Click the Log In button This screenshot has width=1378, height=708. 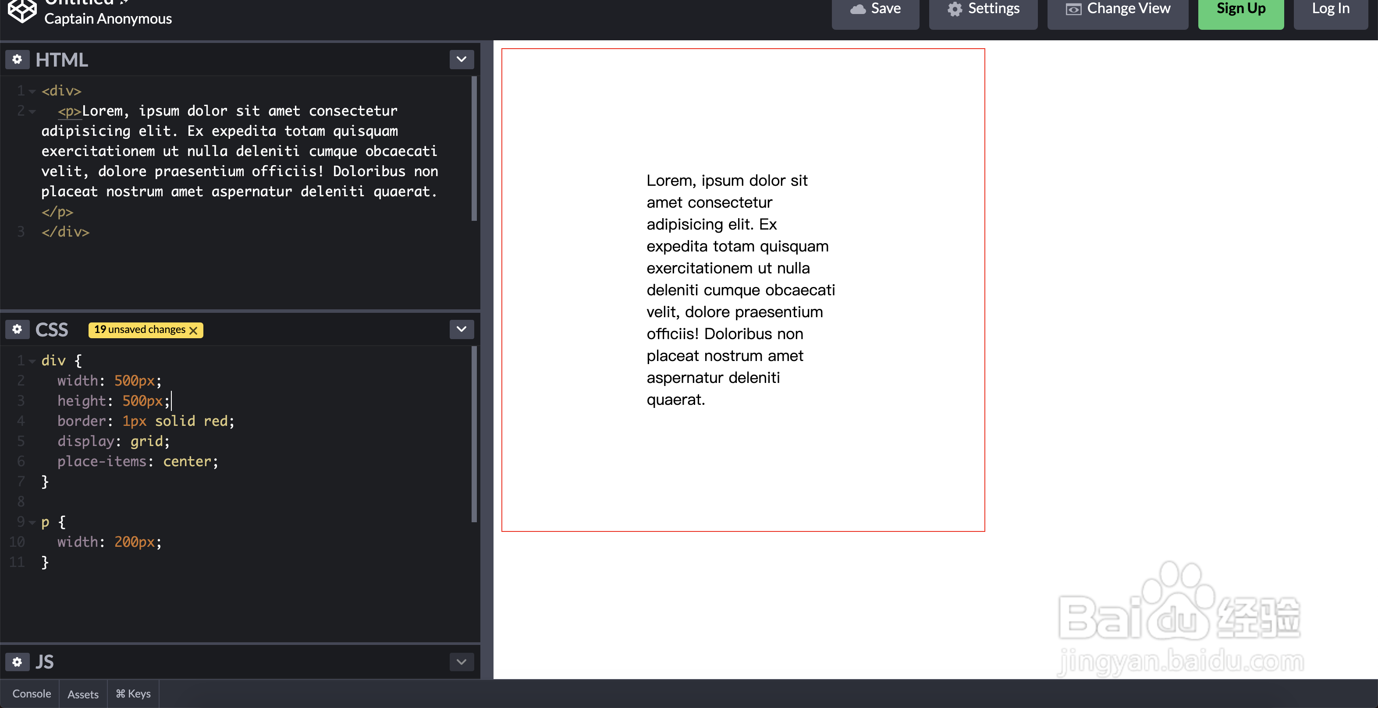point(1330,10)
